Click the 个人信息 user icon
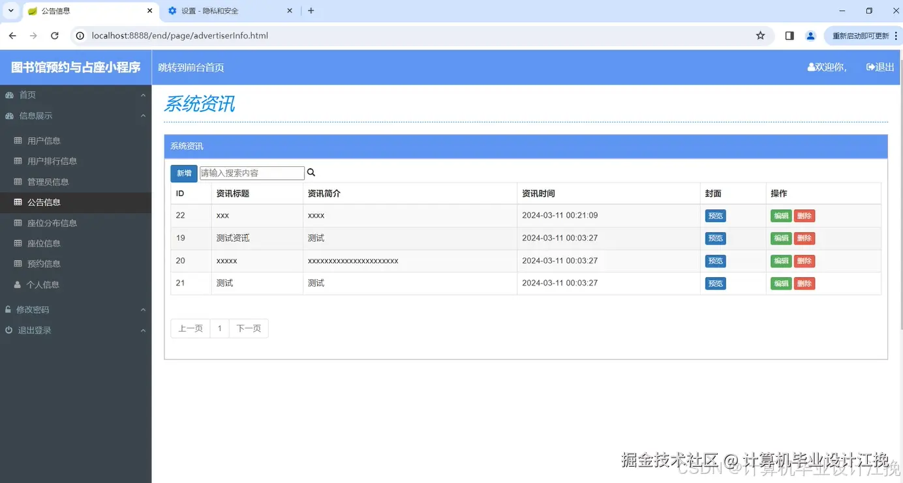Viewport: 903px width, 483px height. tap(18, 284)
